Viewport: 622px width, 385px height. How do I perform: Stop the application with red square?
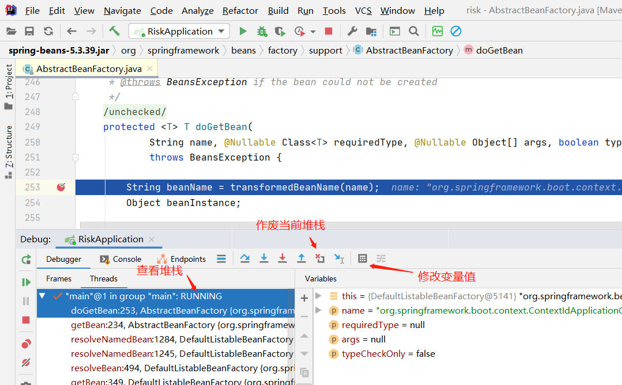(329, 31)
